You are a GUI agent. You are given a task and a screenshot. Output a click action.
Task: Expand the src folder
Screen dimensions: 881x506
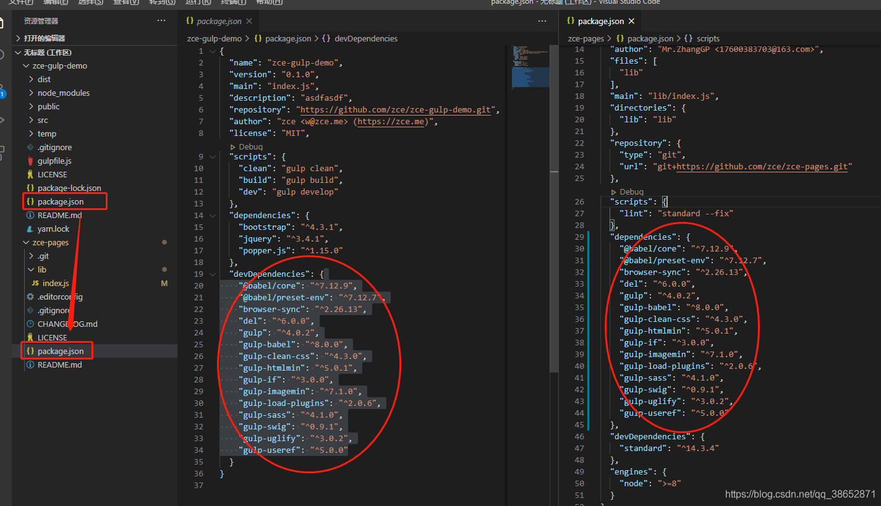coord(32,120)
